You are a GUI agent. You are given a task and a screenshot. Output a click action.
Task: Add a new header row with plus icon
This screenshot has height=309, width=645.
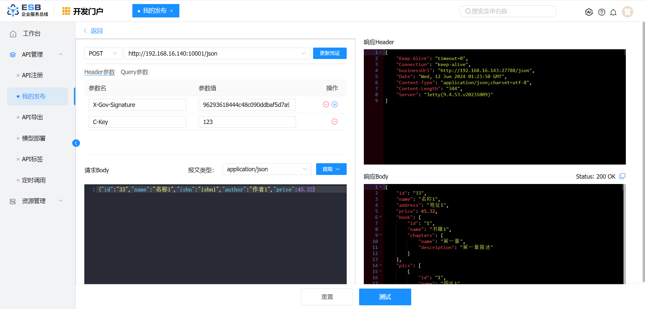(x=335, y=105)
